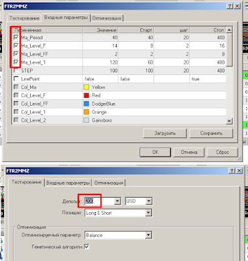Click Ma_Level_F value cell showing 14
Screen dimensions: 248x261
coord(101,46)
